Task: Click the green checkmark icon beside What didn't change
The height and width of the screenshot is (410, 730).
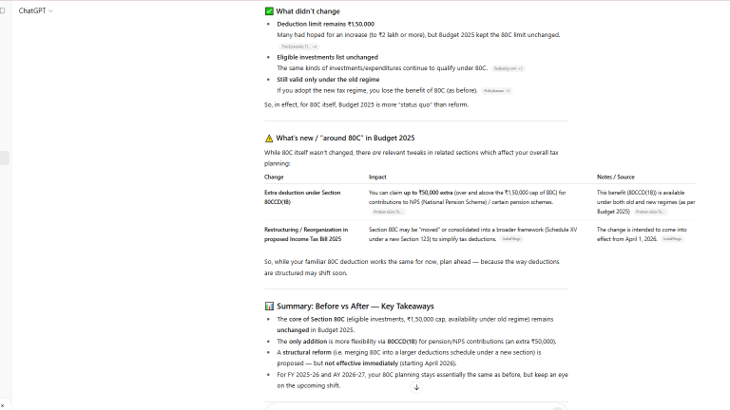Action: click(x=269, y=11)
